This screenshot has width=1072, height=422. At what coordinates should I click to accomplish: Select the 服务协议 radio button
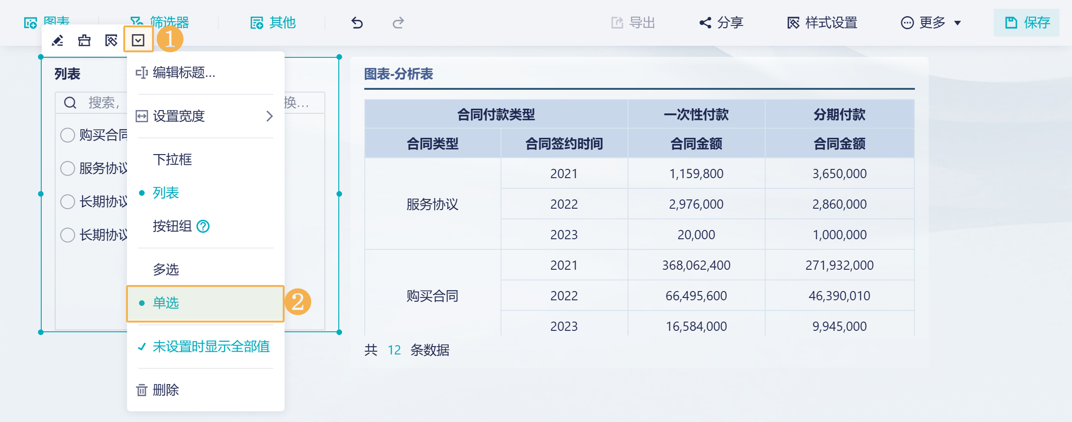click(x=68, y=168)
